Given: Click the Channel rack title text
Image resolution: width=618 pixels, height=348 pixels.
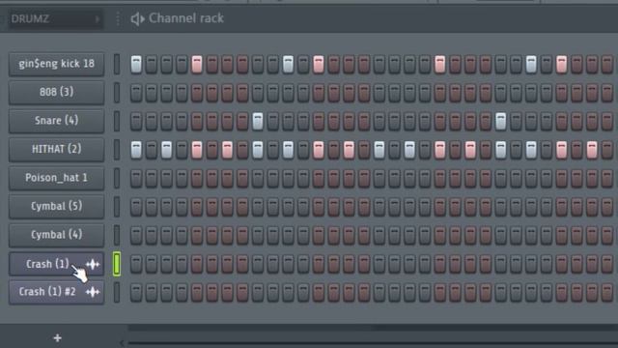Looking at the screenshot, I should click(x=186, y=18).
